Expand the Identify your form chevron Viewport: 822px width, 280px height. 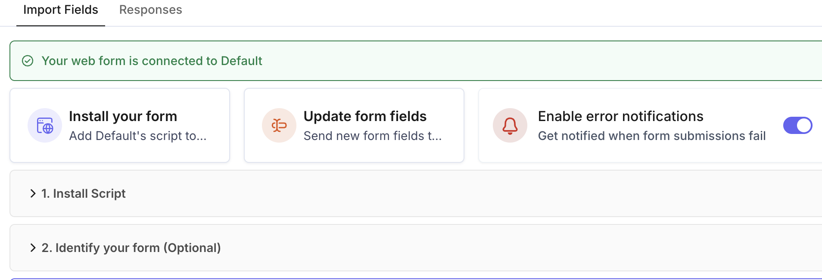(x=33, y=248)
